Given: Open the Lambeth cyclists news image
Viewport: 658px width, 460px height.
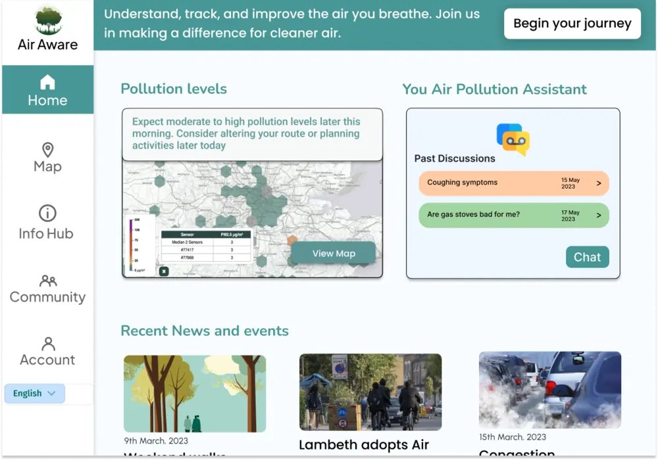Looking at the screenshot, I should tap(370, 392).
